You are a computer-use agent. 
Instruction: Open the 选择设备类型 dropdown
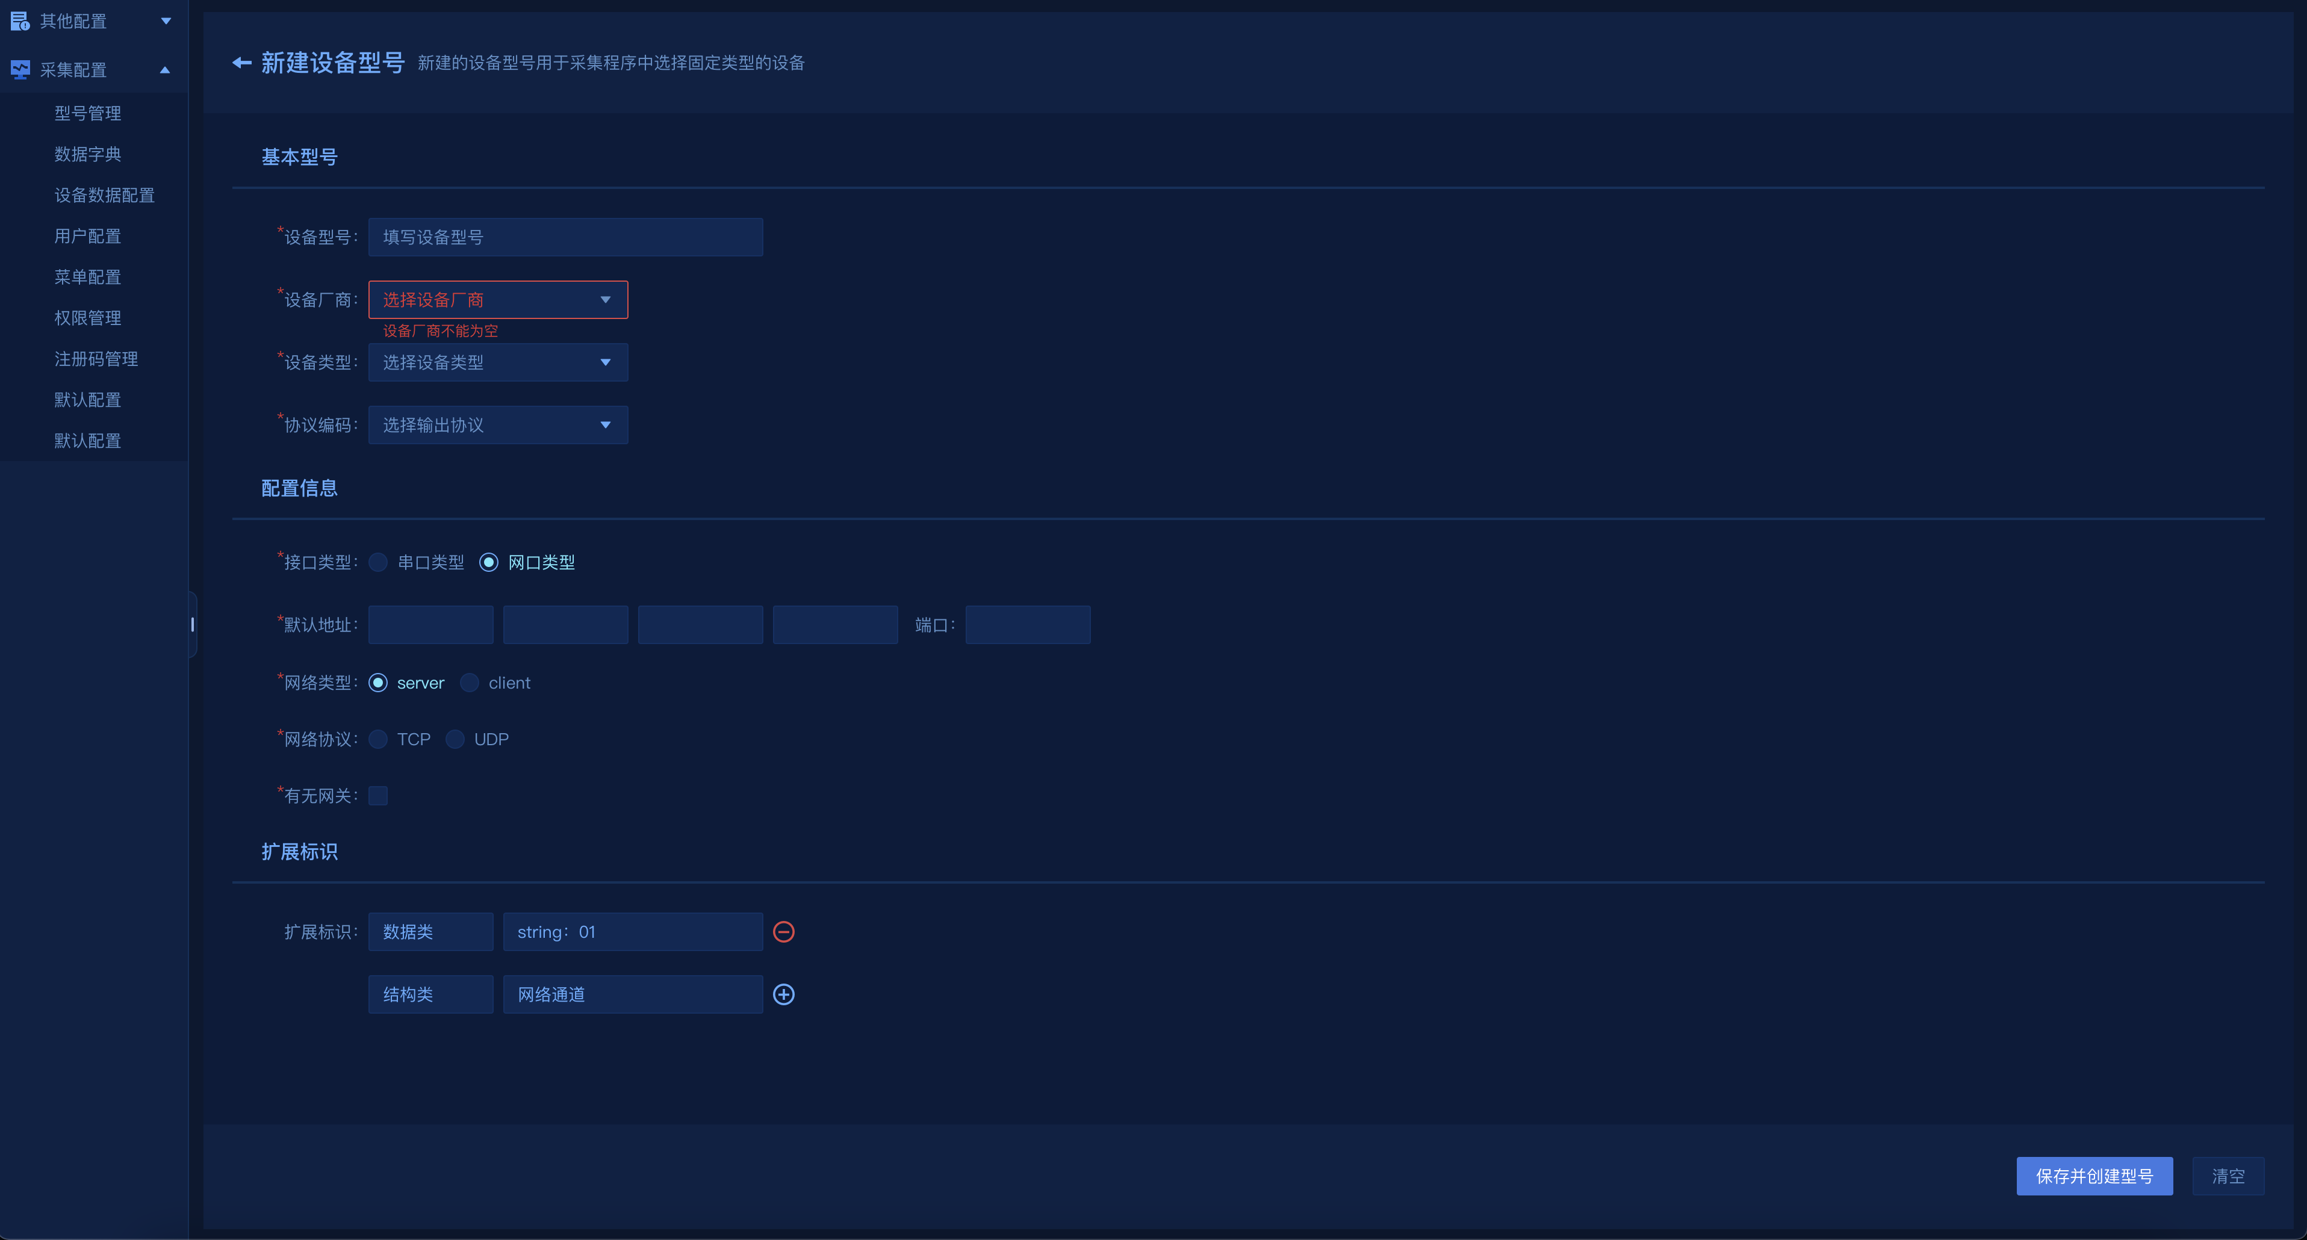pos(498,362)
